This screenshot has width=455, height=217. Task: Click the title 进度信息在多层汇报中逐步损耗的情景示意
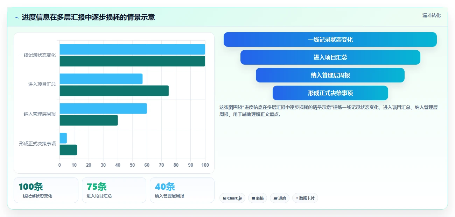[88, 17]
